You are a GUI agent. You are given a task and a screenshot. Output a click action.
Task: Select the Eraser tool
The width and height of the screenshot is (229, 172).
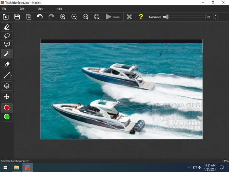pyautogui.click(x=7, y=64)
